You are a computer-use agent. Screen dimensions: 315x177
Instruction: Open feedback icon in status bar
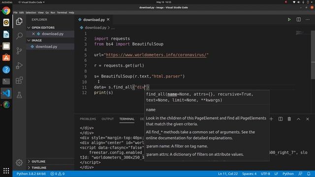[300, 174]
